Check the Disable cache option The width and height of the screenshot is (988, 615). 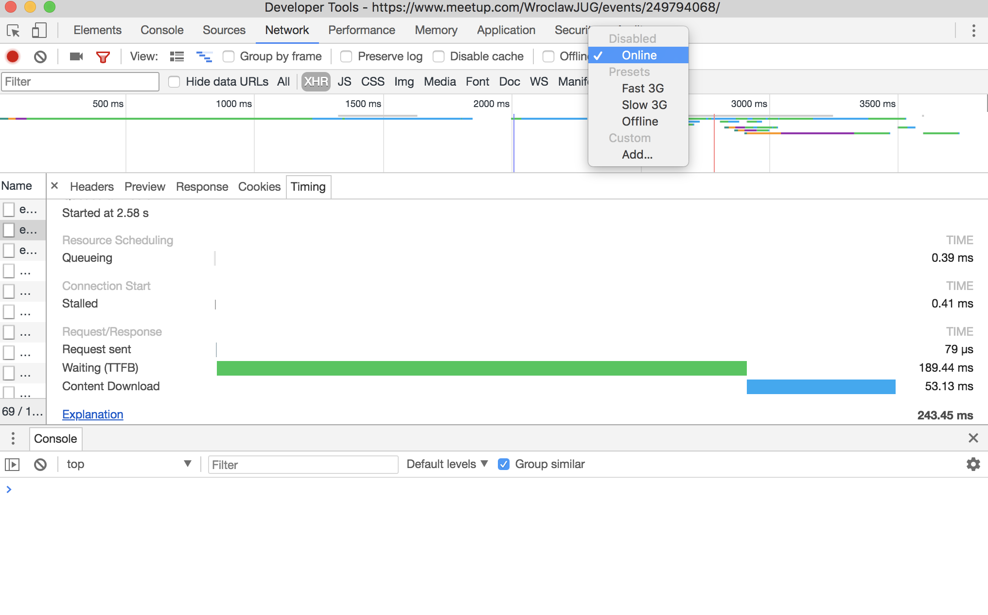coord(439,56)
